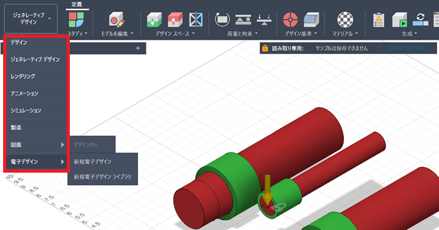Expand the 荷重と拘束 dropdown
This screenshot has height=230, width=439.
256,33
